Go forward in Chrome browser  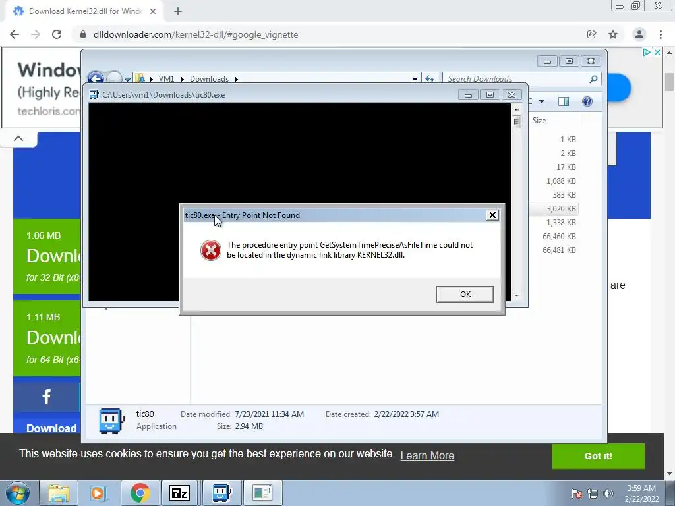tap(36, 34)
